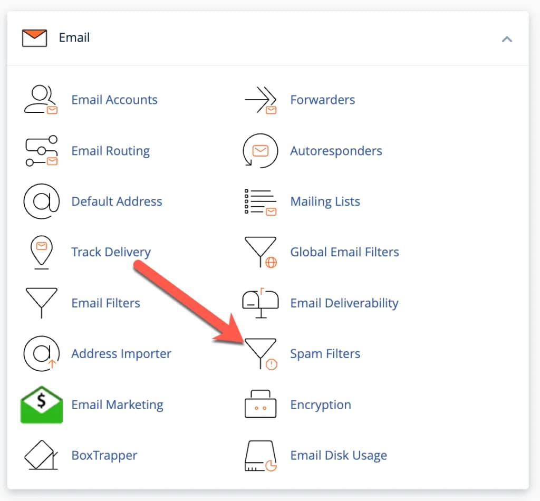Click the Email Accounts icon
540x501 pixels.
pos(41,100)
